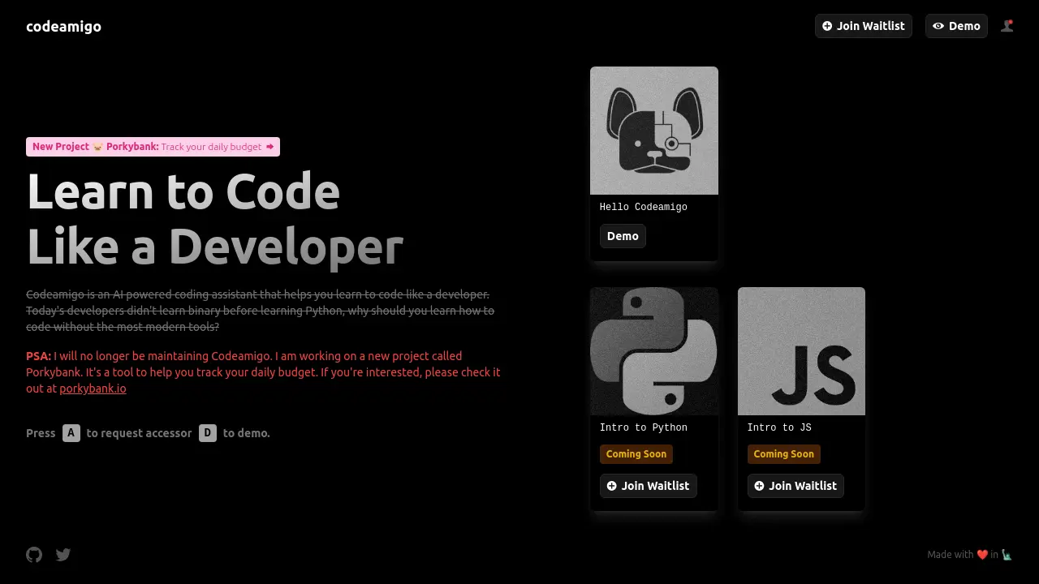The width and height of the screenshot is (1039, 584).
Task: Open the Hello Codeamigo robot dog thumbnail
Action: click(654, 131)
